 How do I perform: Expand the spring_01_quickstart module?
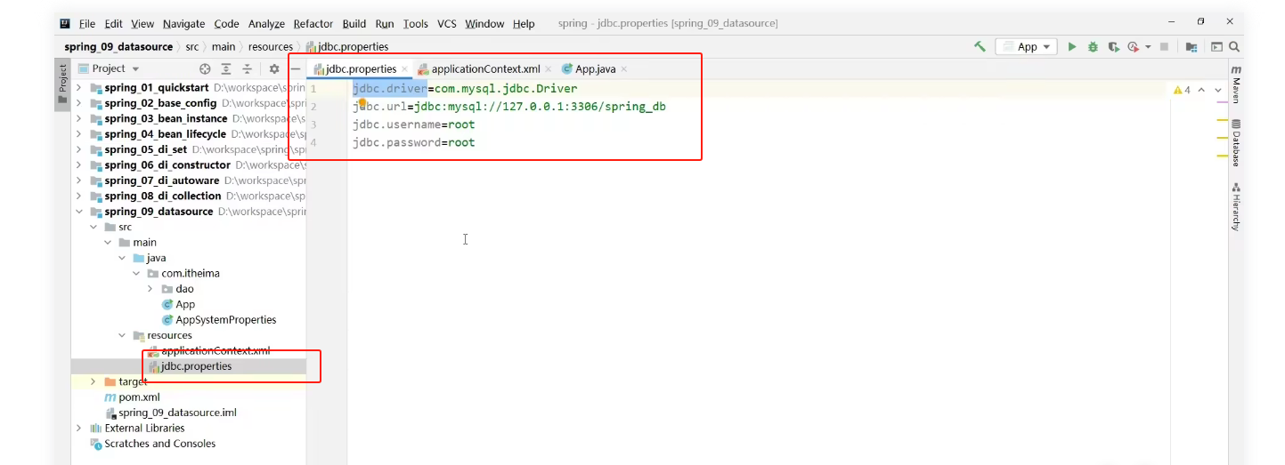point(78,87)
